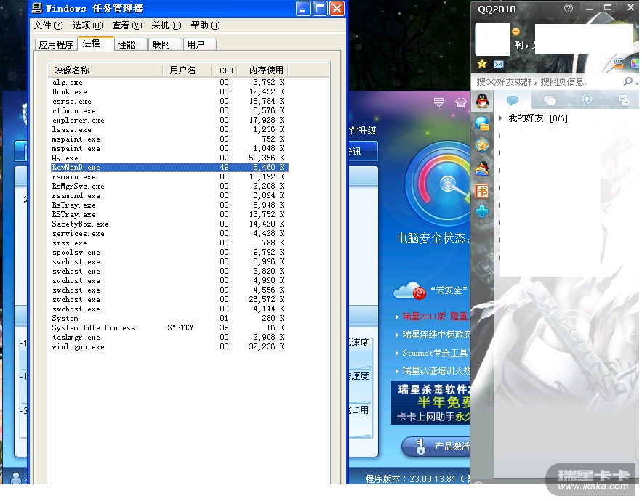This screenshot has height=501, width=642.
Task: Select the SafetyBox.exe process row
Action: tap(169, 224)
